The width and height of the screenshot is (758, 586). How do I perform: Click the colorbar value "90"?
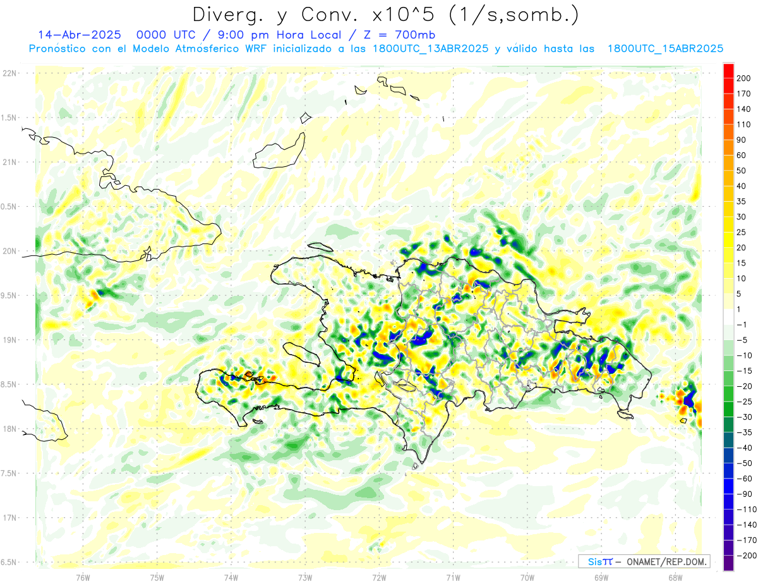pyautogui.click(x=742, y=140)
